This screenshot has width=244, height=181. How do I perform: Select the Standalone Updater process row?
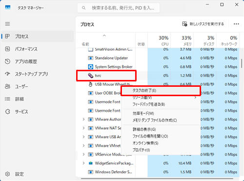pyautogui.click(x=158, y=58)
